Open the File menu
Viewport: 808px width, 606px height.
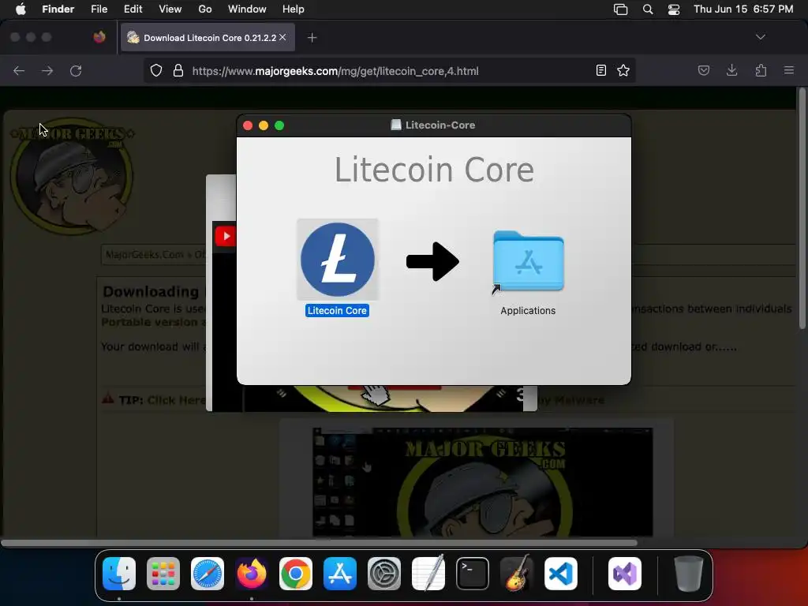99,9
